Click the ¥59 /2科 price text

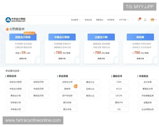(25, 53)
